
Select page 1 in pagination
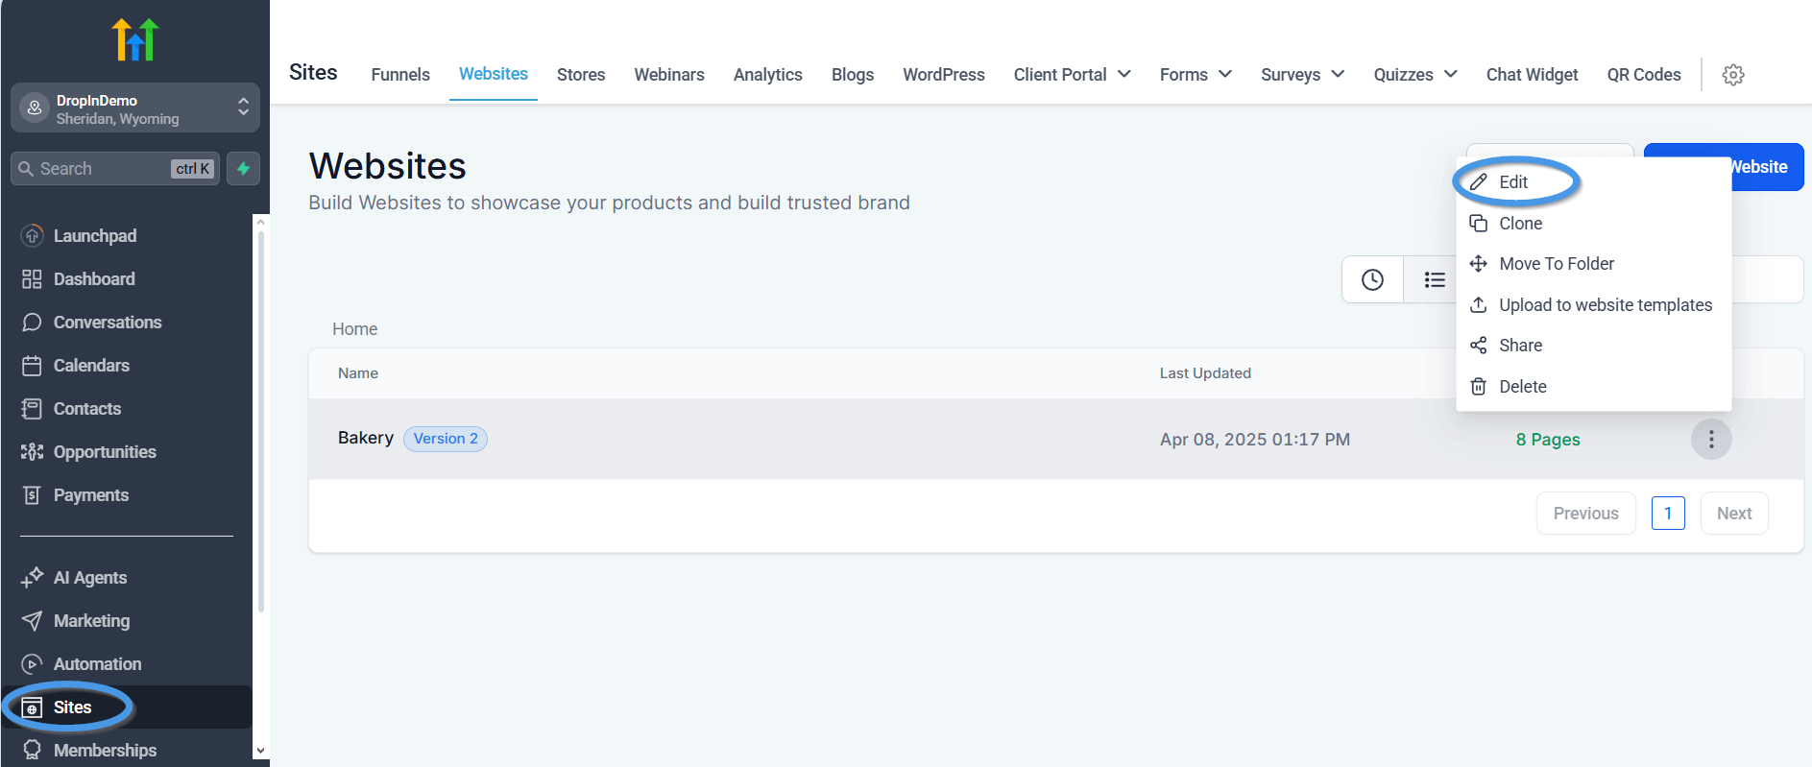click(x=1668, y=514)
